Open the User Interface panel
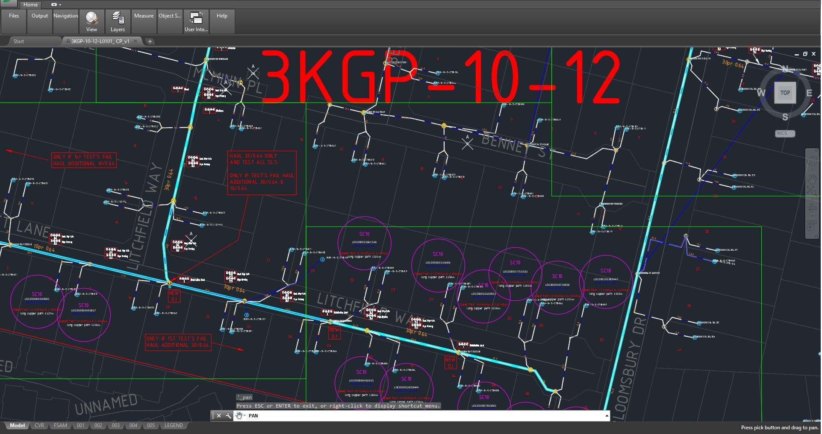The width and height of the screenshot is (822, 434). (x=196, y=21)
